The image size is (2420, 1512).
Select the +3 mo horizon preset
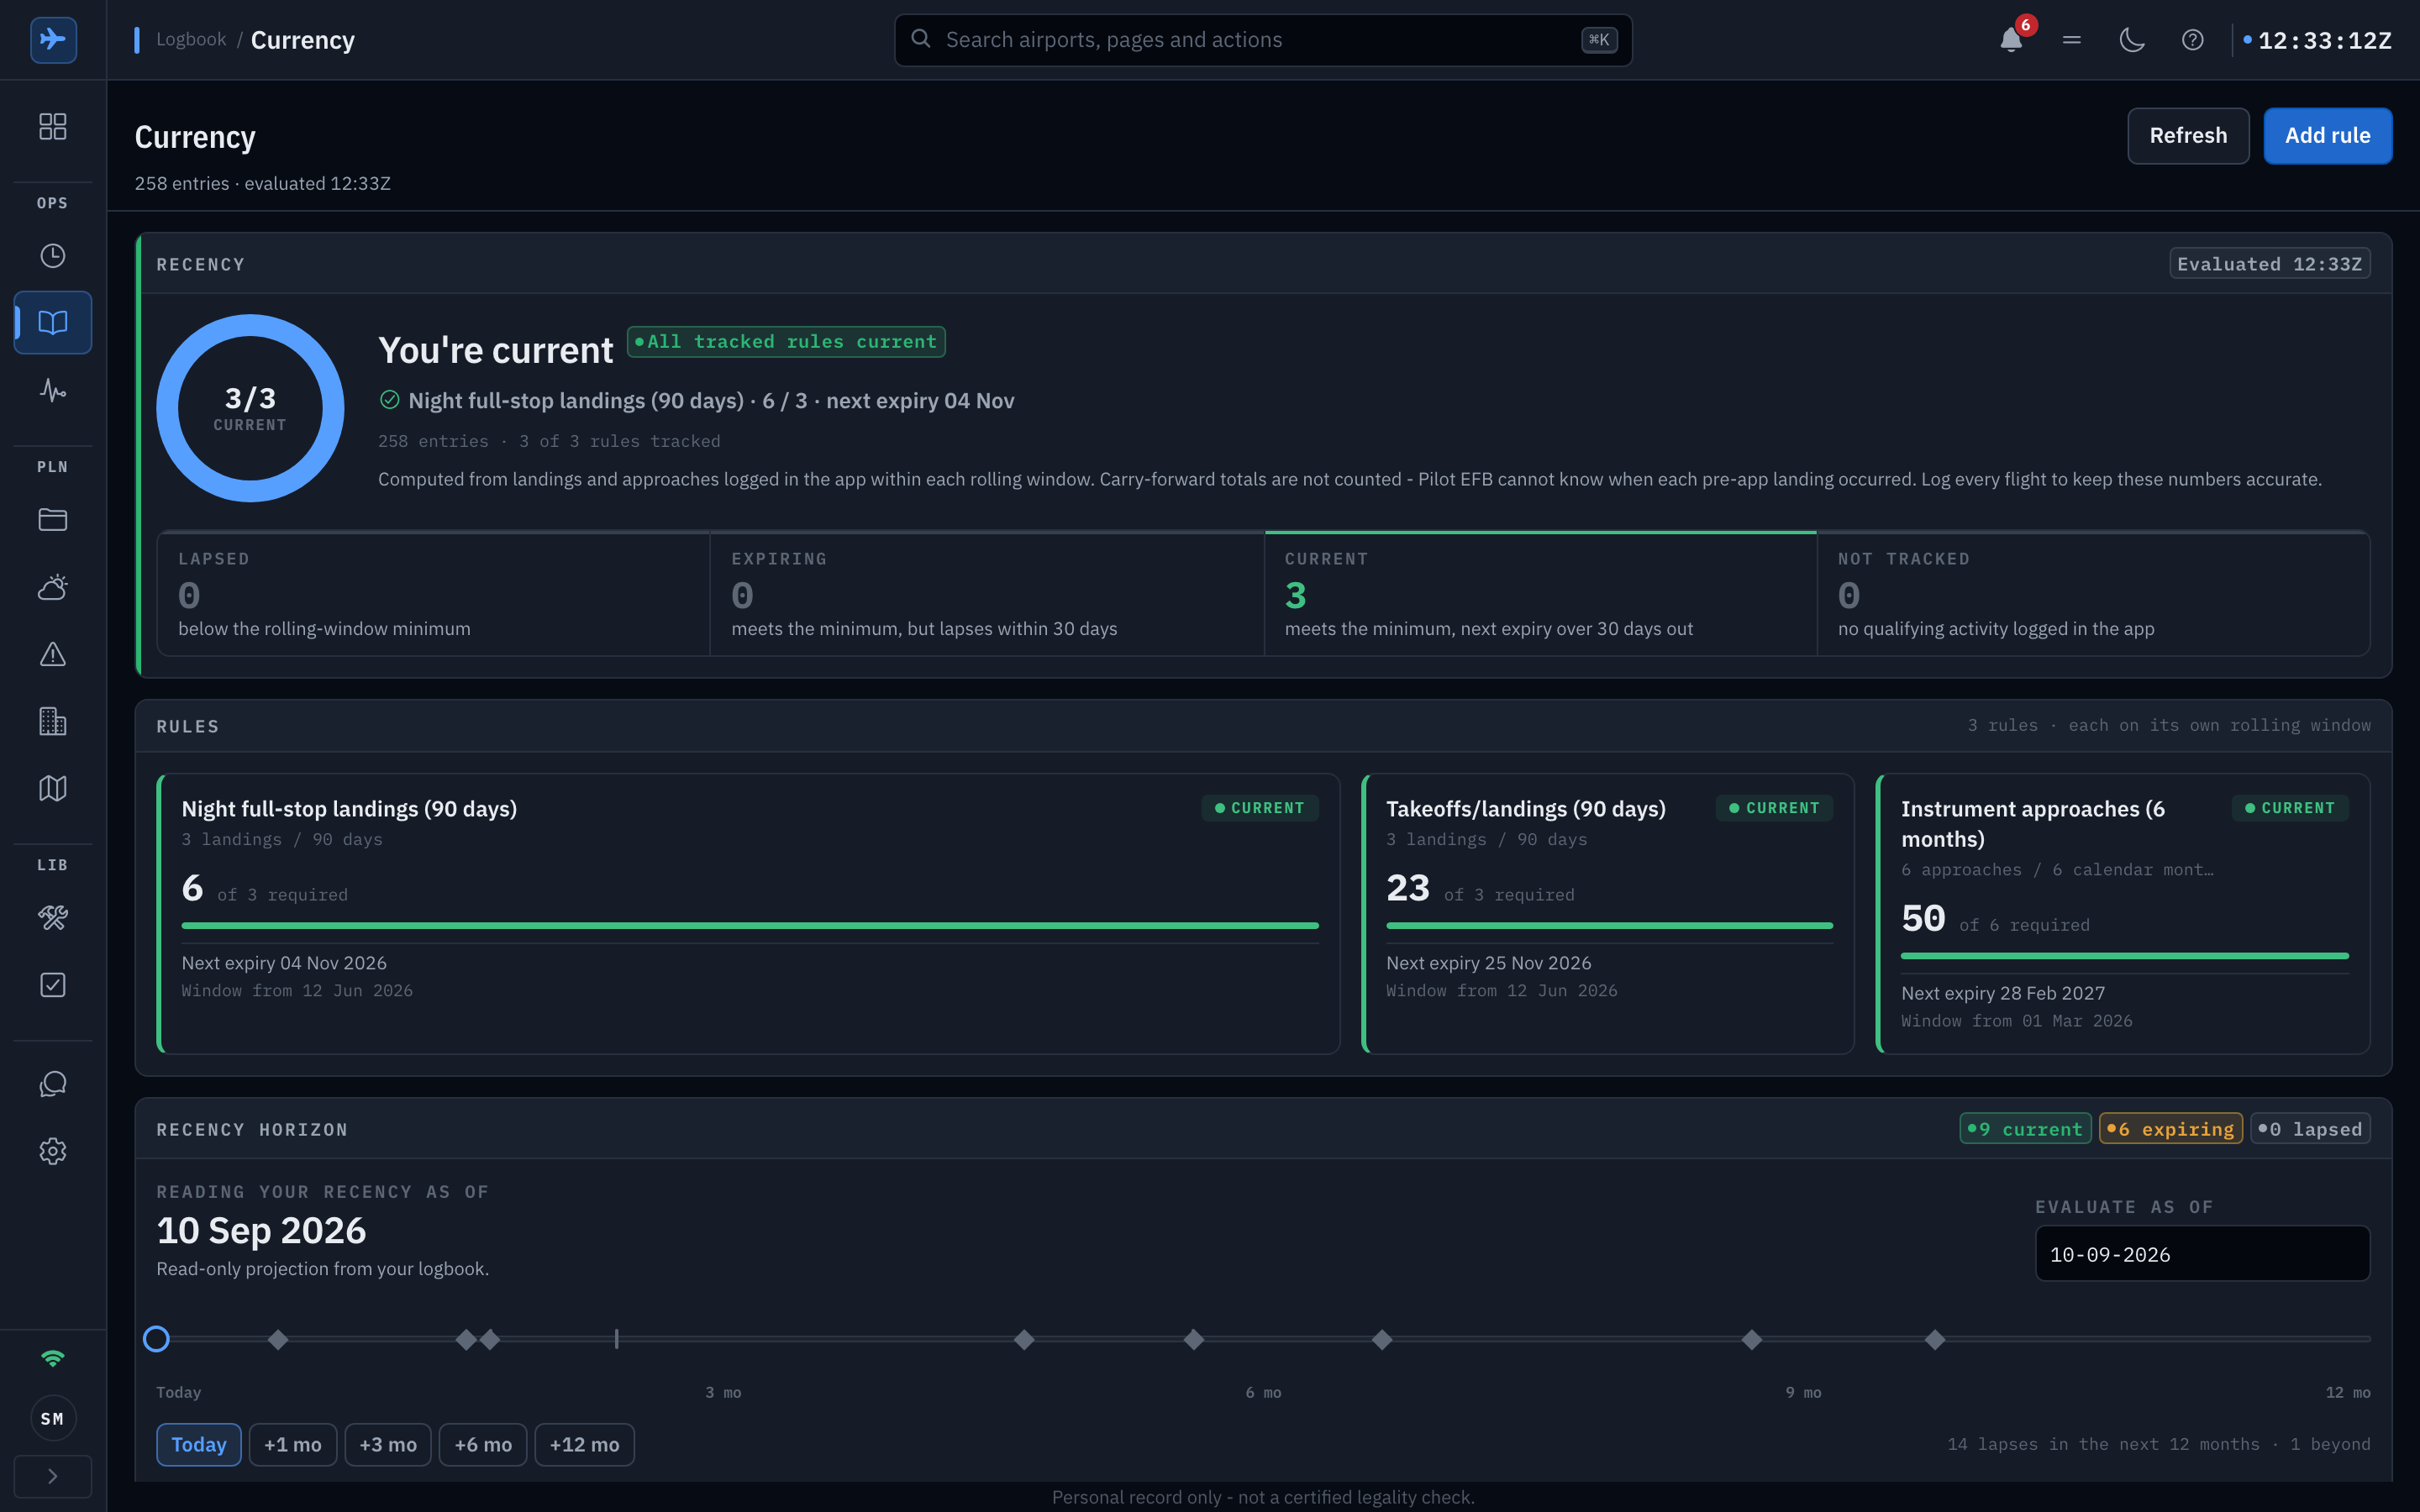click(388, 1444)
